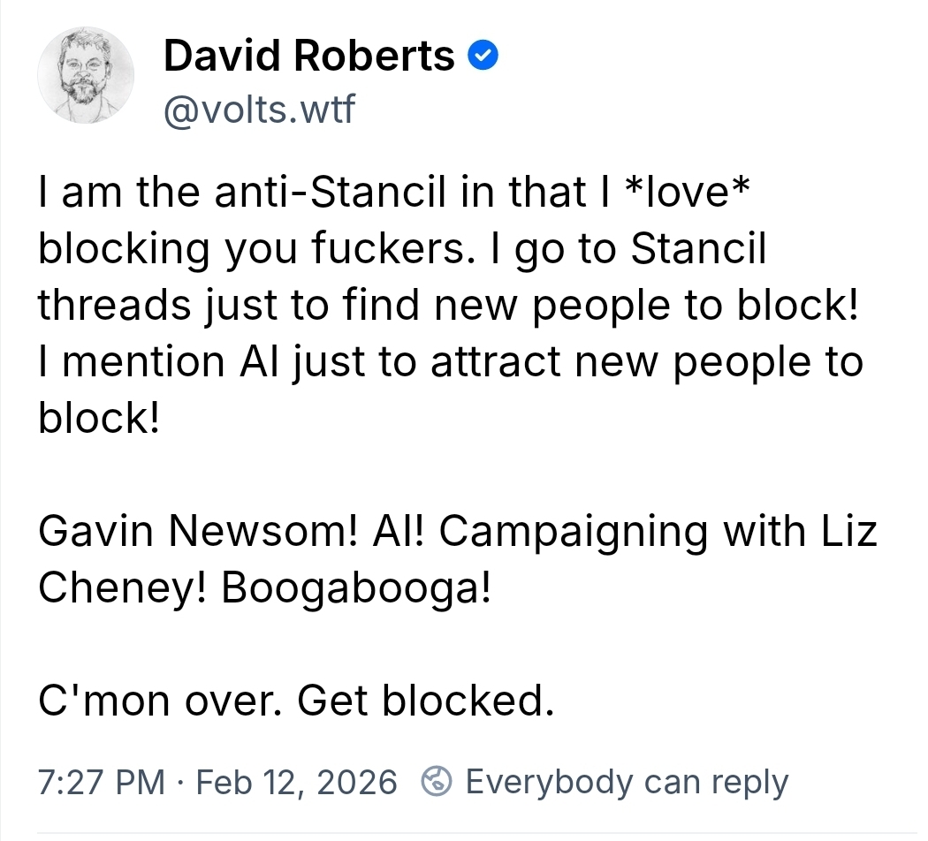Click "attract new people to" text
This screenshot has width=928, height=841.
click(x=647, y=360)
